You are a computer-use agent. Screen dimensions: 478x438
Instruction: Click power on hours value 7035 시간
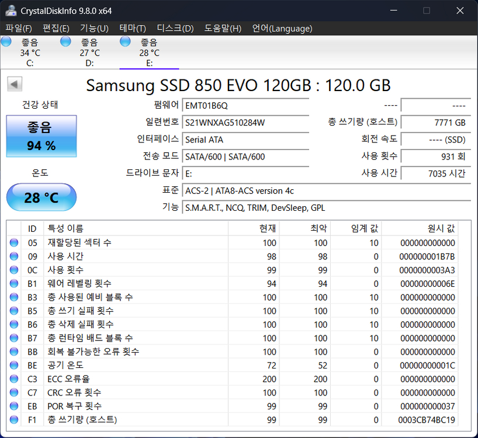coord(436,173)
